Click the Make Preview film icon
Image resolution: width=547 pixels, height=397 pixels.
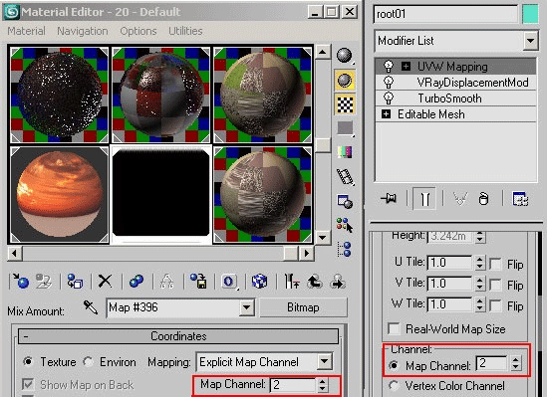coord(345,176)
